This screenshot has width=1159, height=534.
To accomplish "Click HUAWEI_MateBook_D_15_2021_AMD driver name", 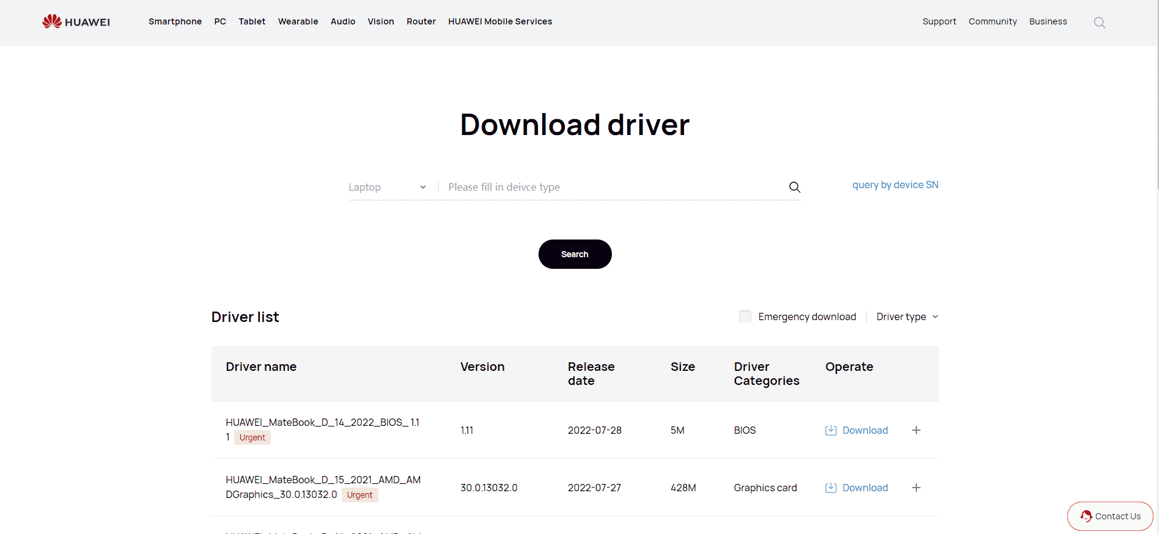I will point(323,487).
